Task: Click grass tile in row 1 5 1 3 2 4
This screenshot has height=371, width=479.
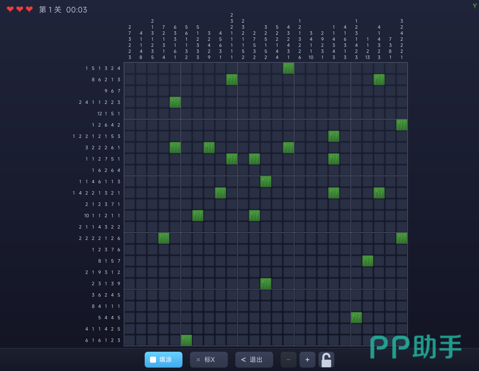Action: (288, 68)
